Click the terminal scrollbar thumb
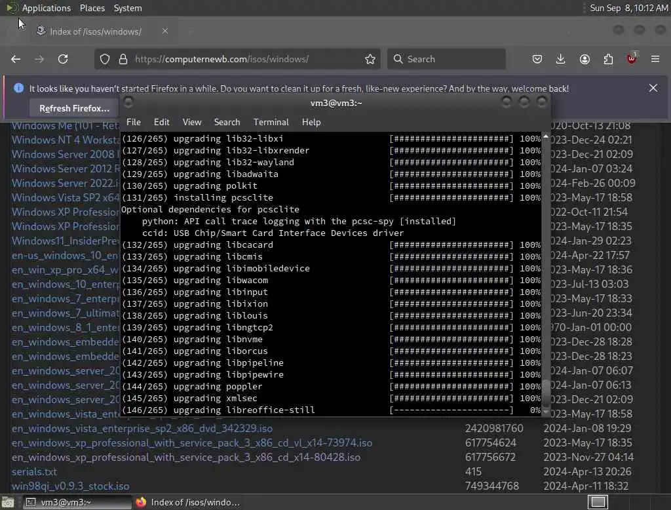The image size is (671, 510). (546, 392)
